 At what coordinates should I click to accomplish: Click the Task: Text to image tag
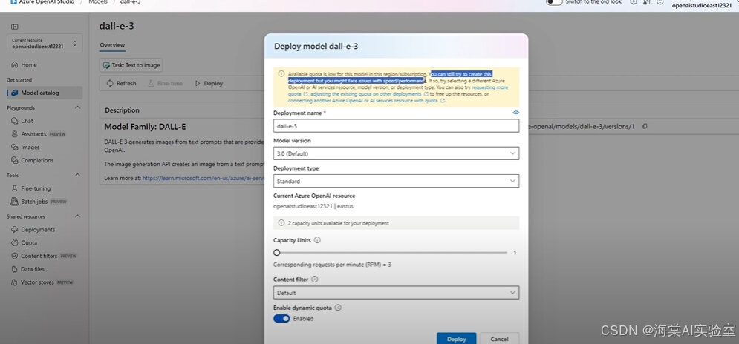pos(131,65)
